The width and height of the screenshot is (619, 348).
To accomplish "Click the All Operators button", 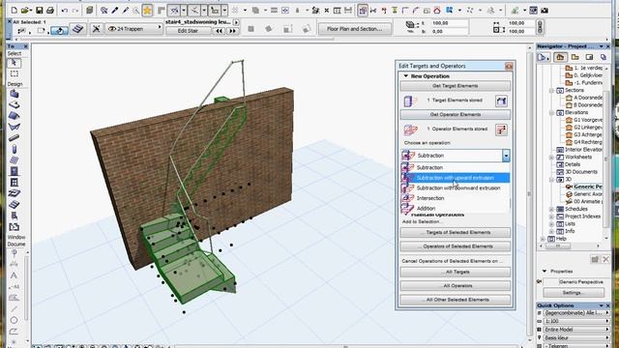I will pos(455,286).
